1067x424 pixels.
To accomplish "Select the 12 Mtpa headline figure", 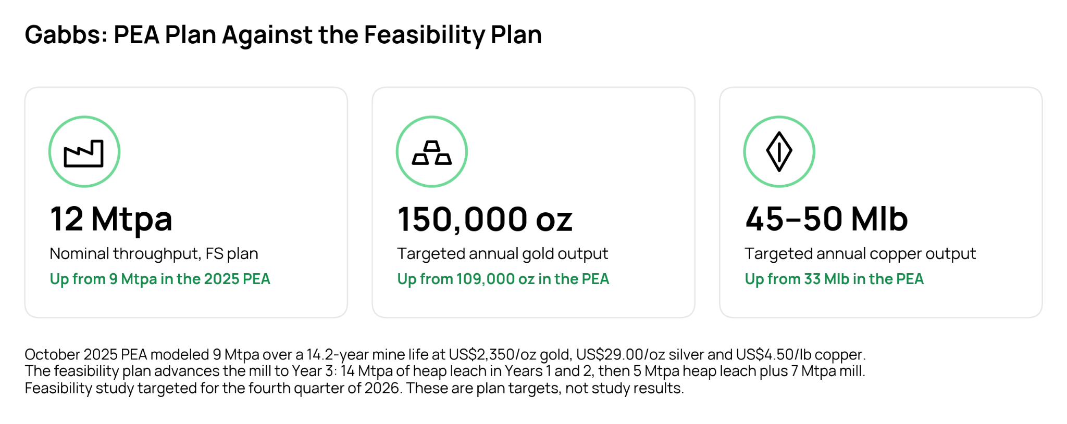I will pyautogui.click(x=111, y=219).
